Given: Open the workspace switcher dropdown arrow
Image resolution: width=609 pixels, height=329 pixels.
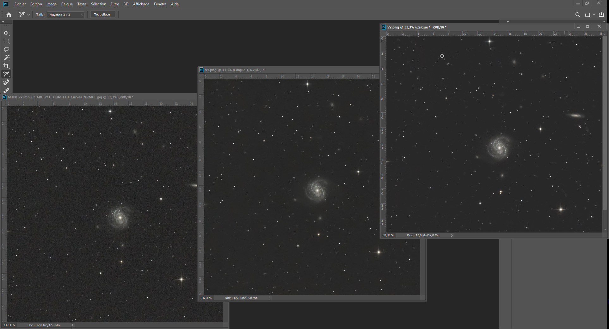Looking at the screenshot, I should 594,15.
